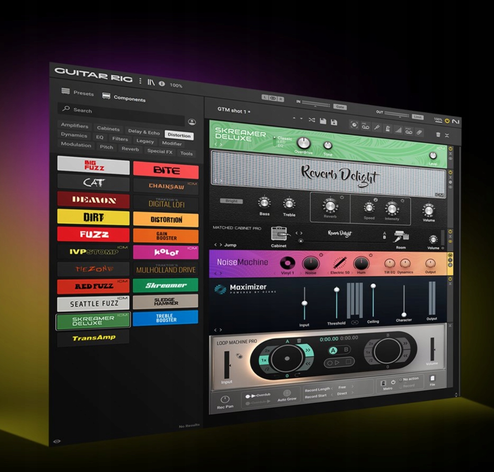Click Loop Machine stop square button
The image size is (494, 472).
coord(348,362)
